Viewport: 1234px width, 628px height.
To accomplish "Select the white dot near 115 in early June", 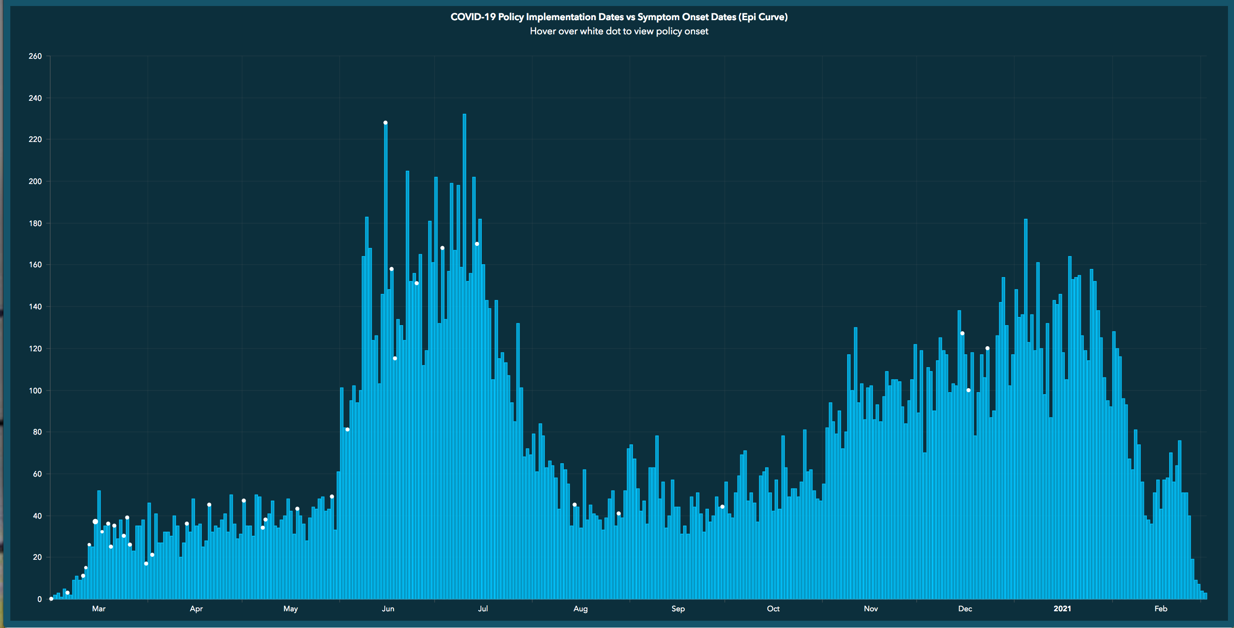I will tap(395, 358).
